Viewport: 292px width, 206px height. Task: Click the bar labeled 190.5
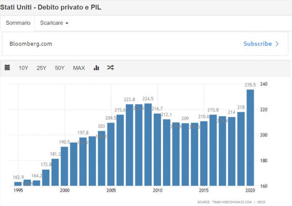[64, 166]
